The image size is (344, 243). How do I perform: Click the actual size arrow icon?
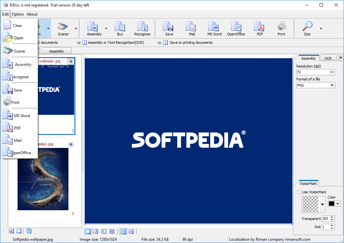coord(131,231)
